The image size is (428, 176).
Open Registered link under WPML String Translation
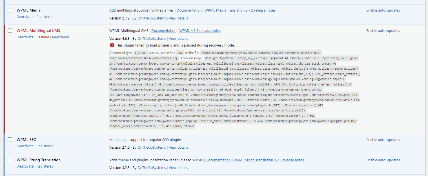45,166
